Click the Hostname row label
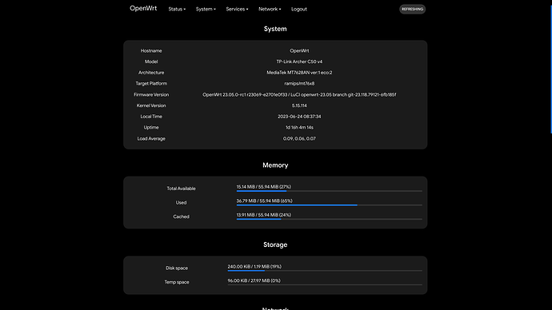The width and height of the screenshot is (552, 310). pos(151,50)
